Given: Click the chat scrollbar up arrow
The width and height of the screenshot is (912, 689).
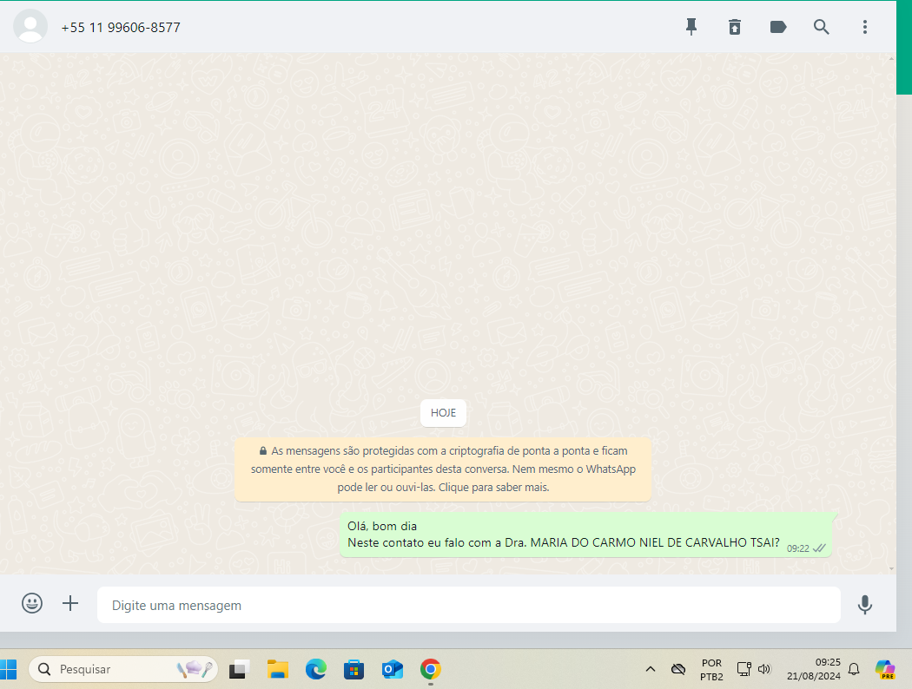Looking at the screenshot, I should click(x=892, y=59).
